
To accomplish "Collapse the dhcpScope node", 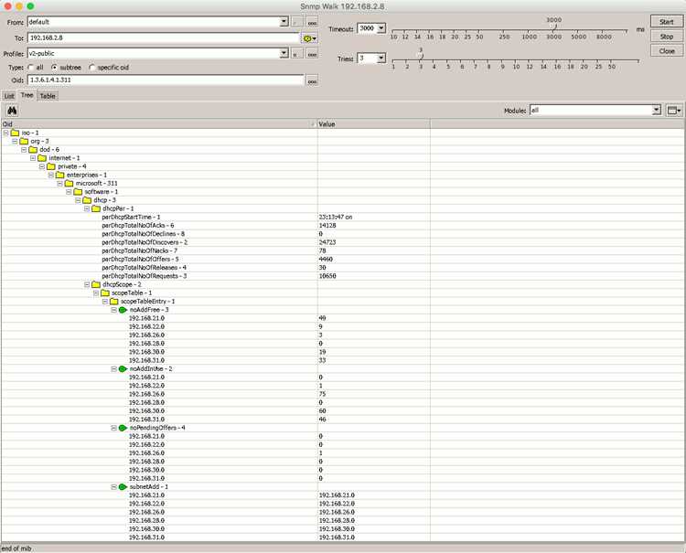I will [x=87, y=284].
